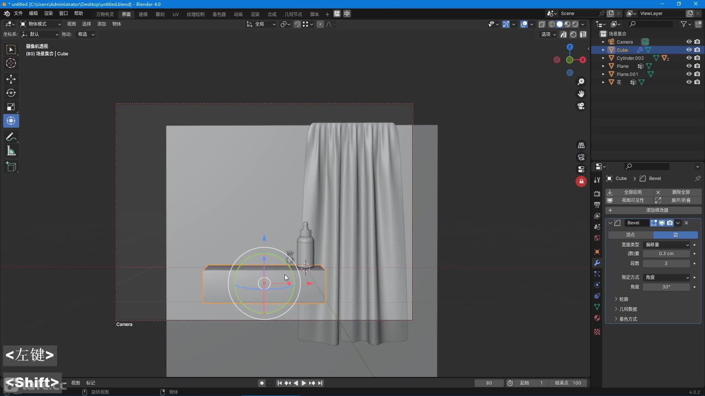Viewport: 705px width, 396px height.
Task: Select the Cursor tool
Action: coord(11,63)
